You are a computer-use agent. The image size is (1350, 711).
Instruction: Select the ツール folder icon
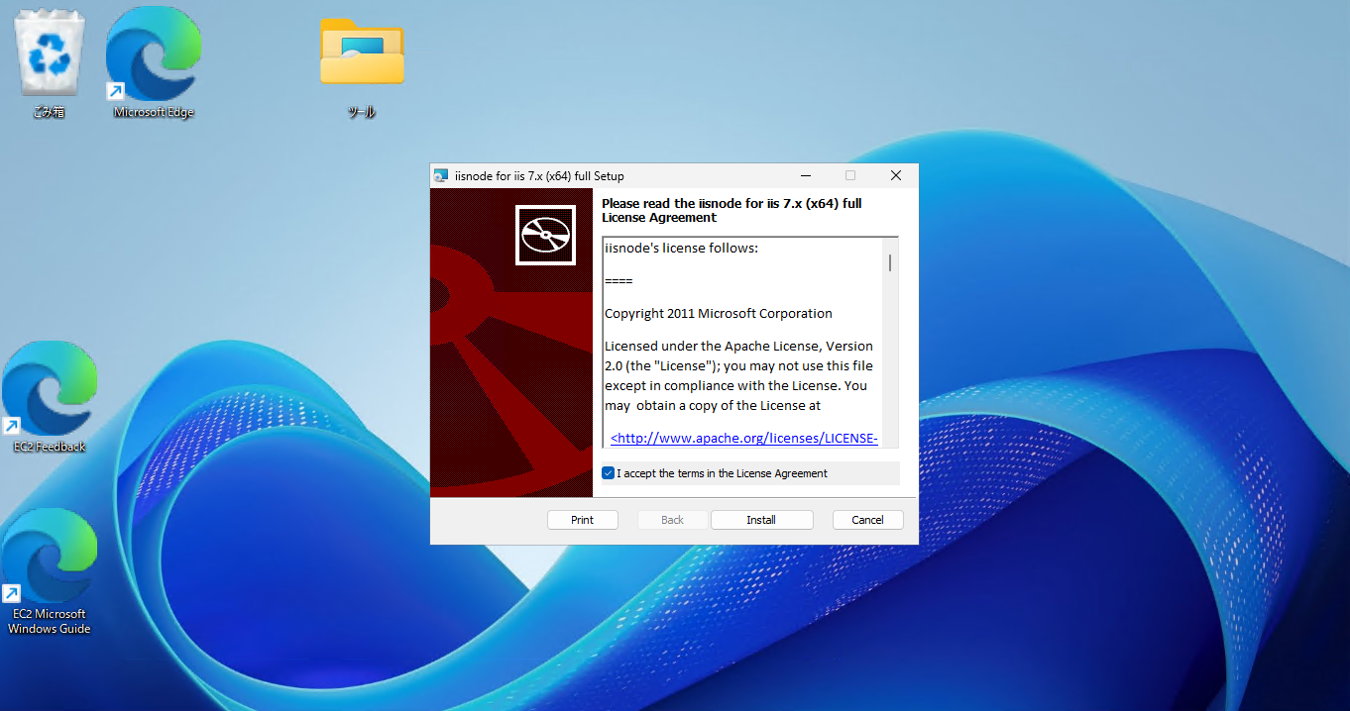pos(362,66)
